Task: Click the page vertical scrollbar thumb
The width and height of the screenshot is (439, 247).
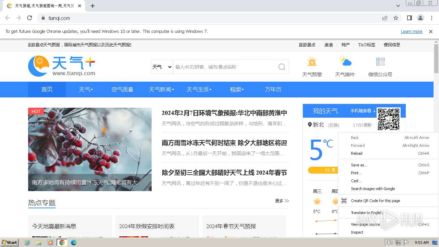Action: [436, 58]
